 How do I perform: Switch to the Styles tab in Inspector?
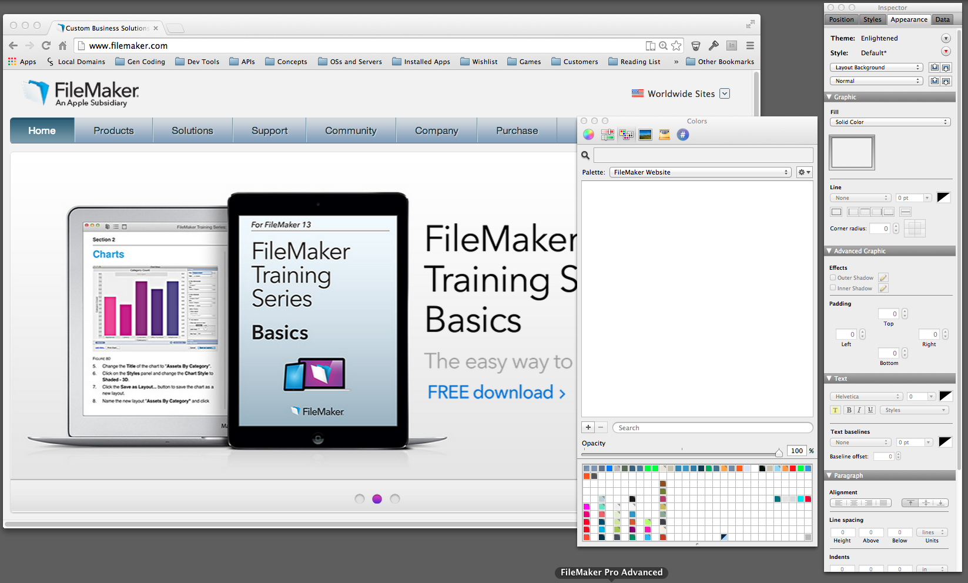click(x=872, y=19)
